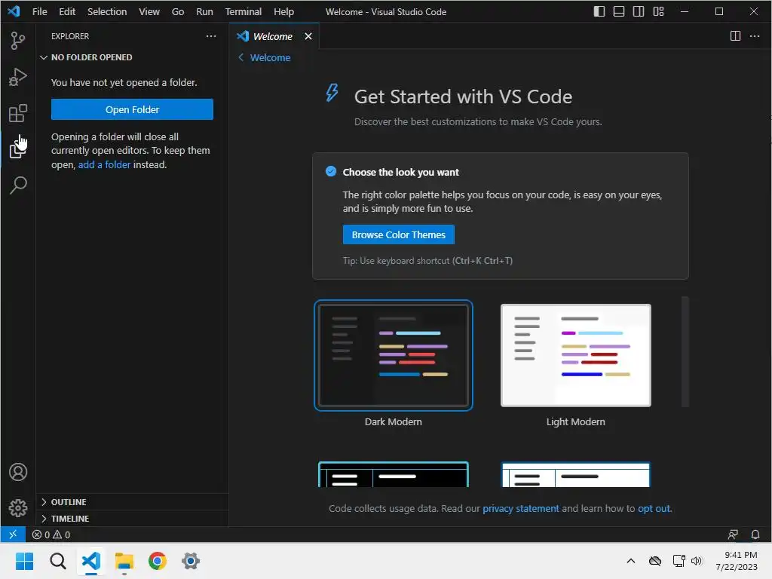
Task: Open File Explorer from the taskbar
Action: tap(124, 561)
